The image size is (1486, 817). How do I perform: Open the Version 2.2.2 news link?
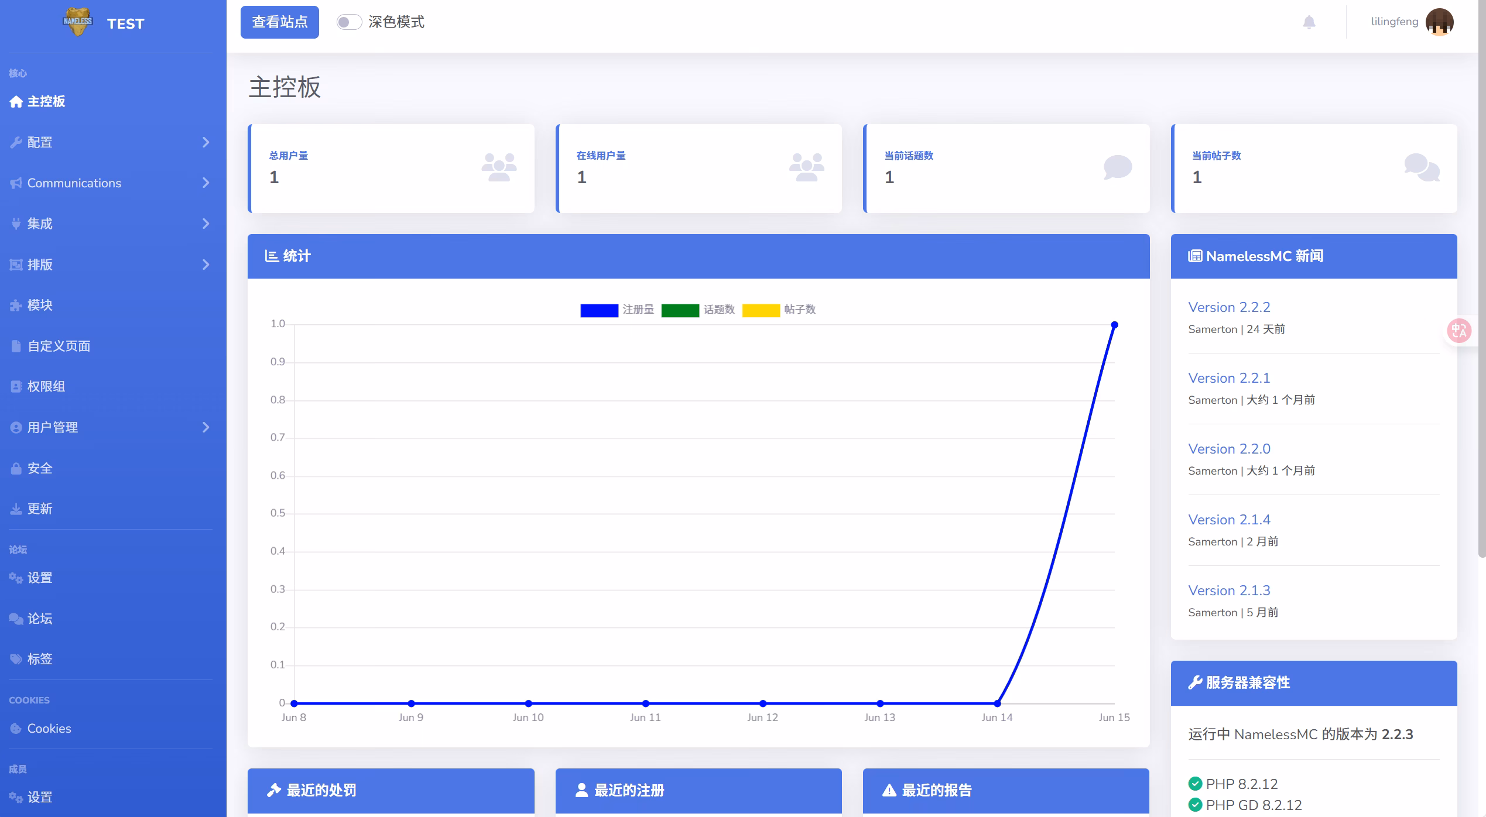[x=1228, y=307]
